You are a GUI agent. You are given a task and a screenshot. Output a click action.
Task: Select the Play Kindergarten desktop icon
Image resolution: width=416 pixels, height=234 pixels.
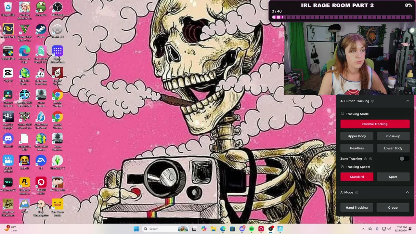point(41,208)
